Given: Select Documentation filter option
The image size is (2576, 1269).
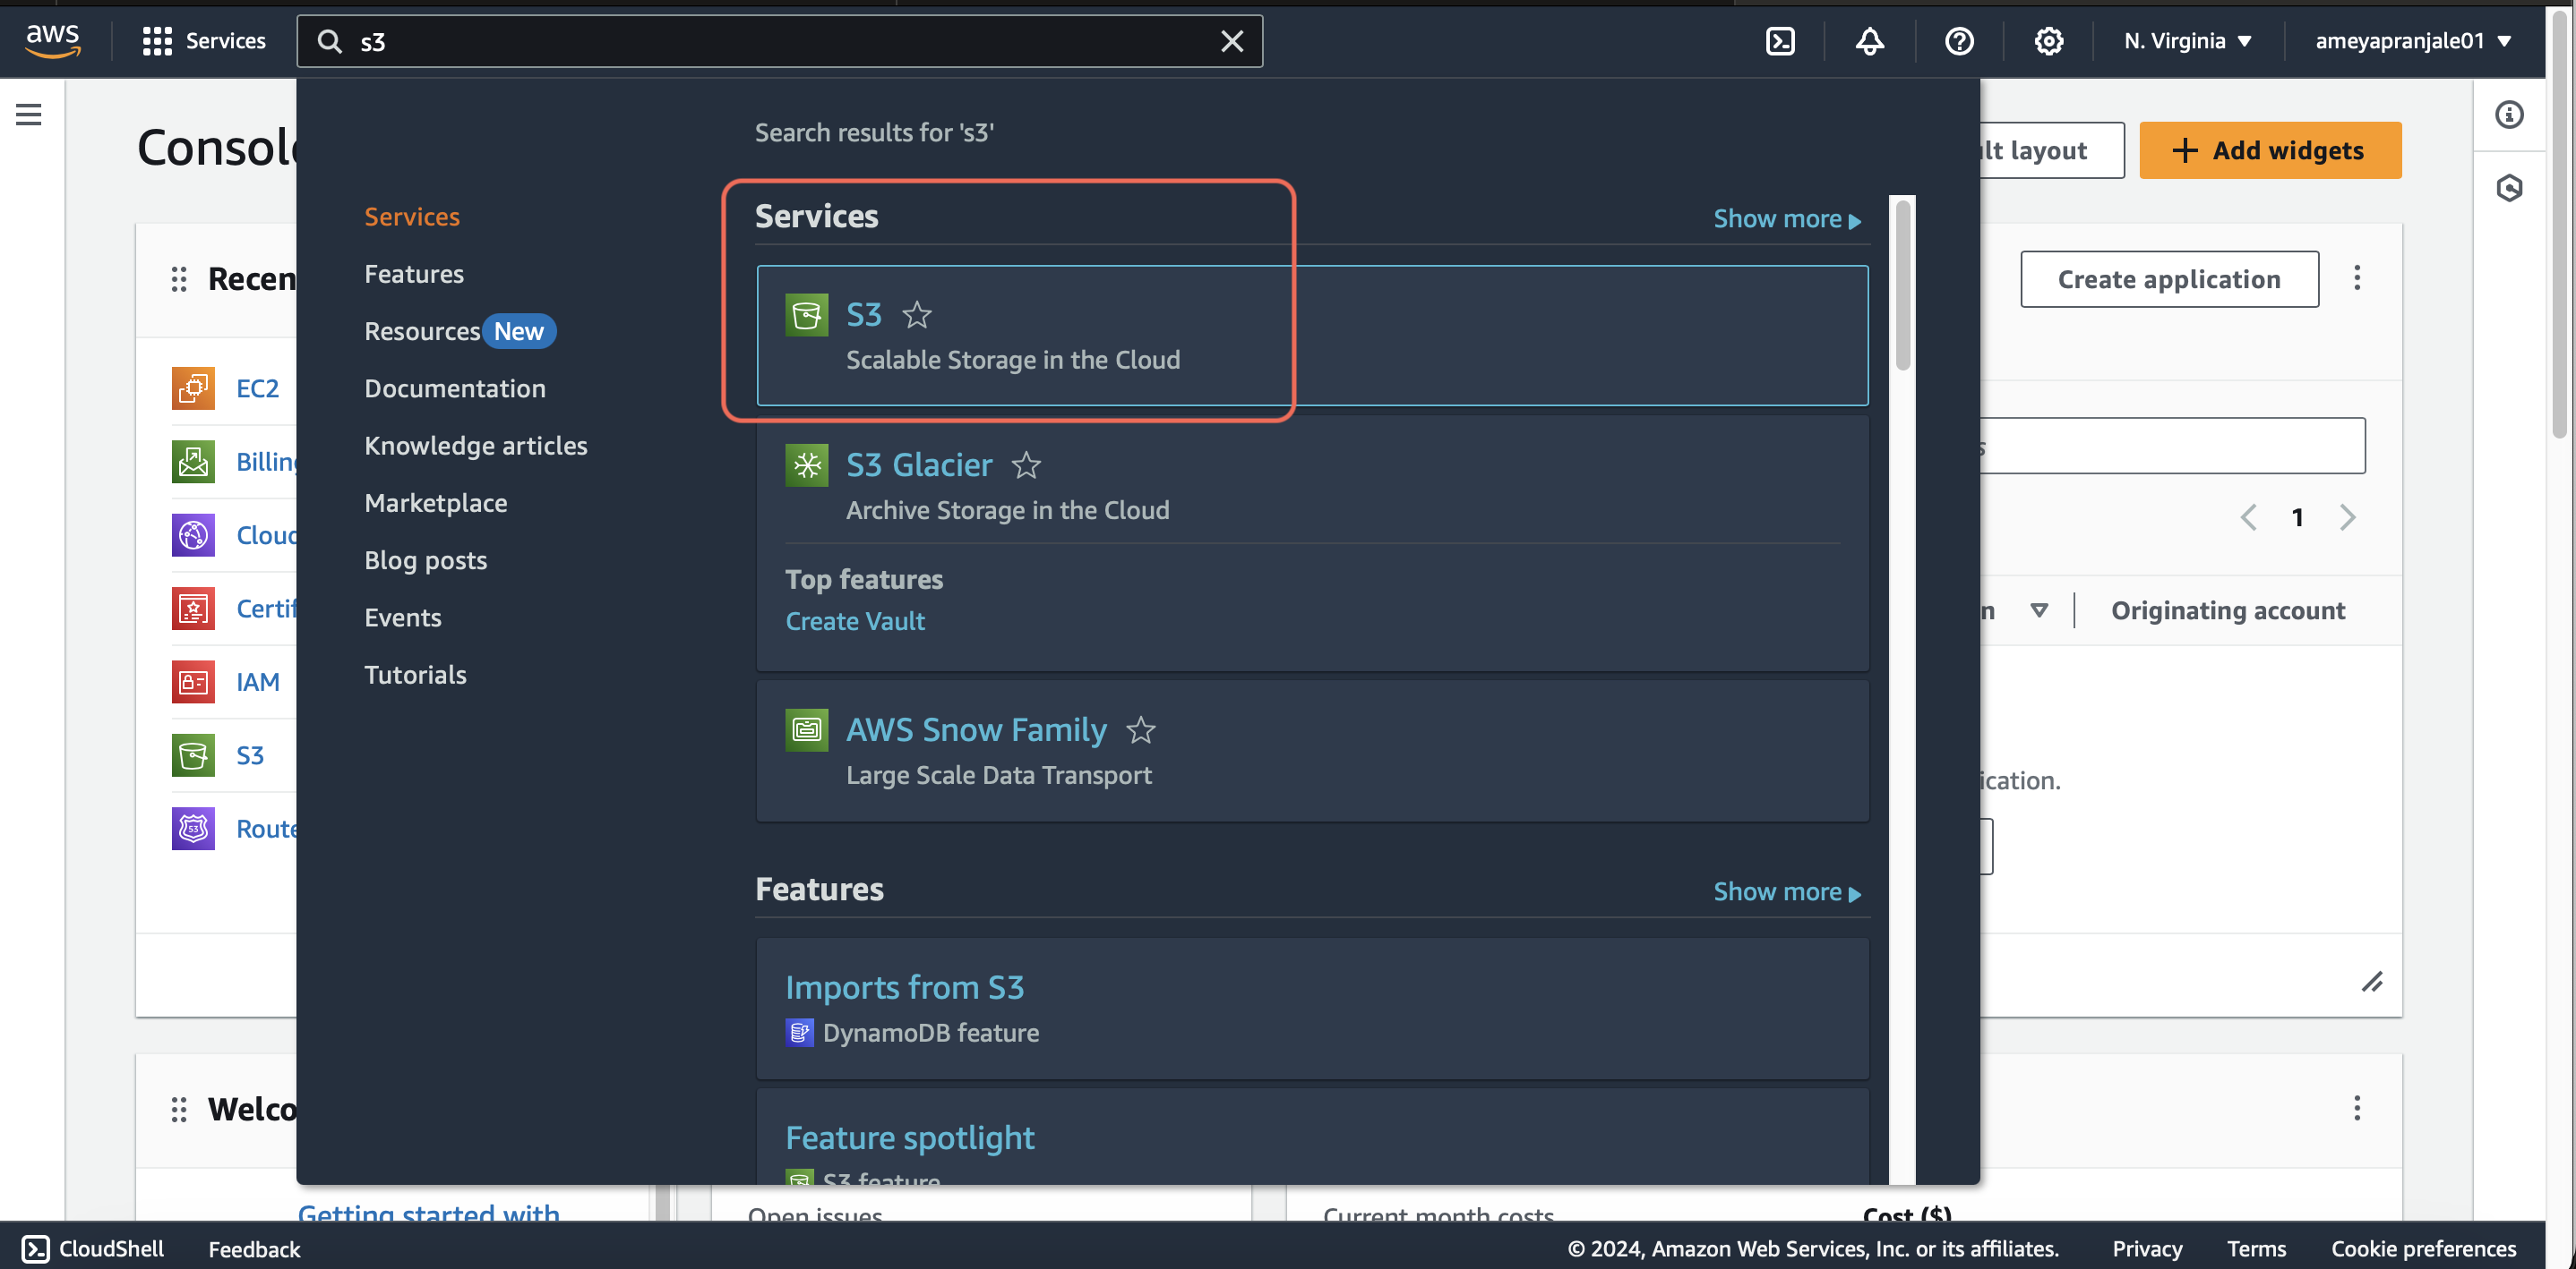Looking at the screenshot, I should pos(455,388).
